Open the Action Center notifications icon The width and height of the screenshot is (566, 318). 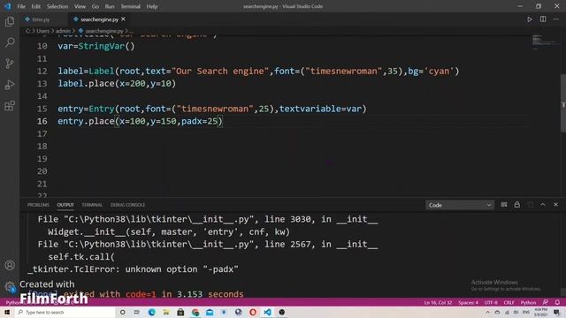click(x=557, y=312)
